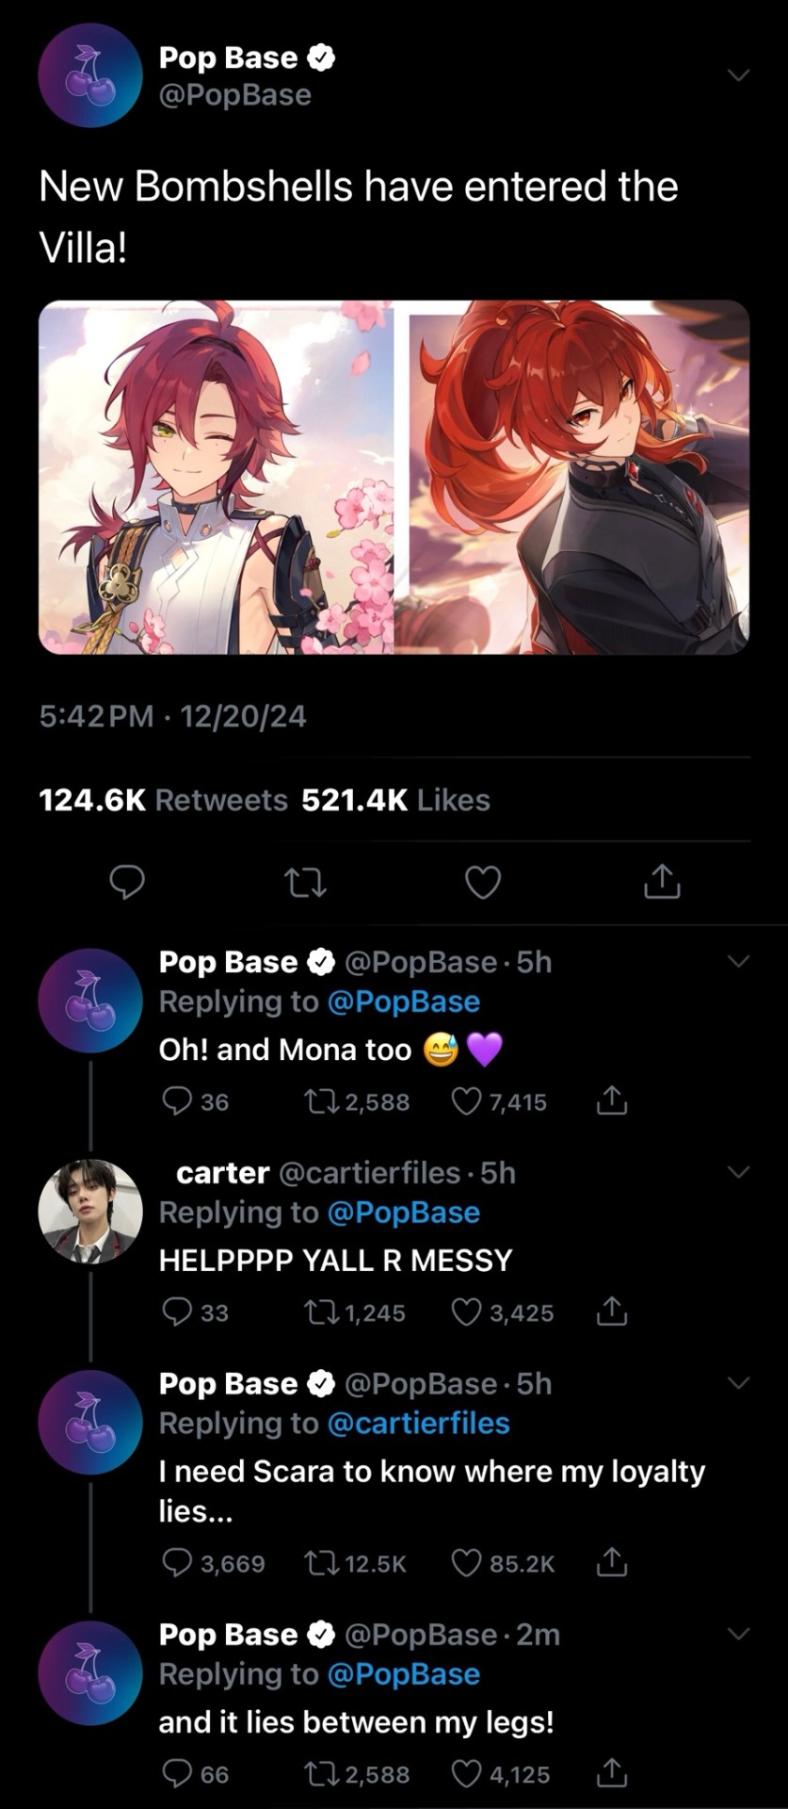
Task: Open carter's profile picture
Action: 90,1211
